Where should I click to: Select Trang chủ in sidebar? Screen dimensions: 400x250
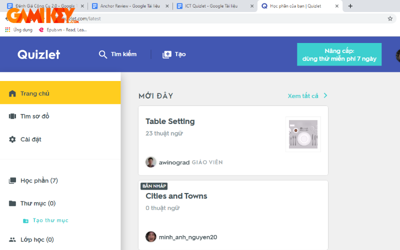(60, 92)
